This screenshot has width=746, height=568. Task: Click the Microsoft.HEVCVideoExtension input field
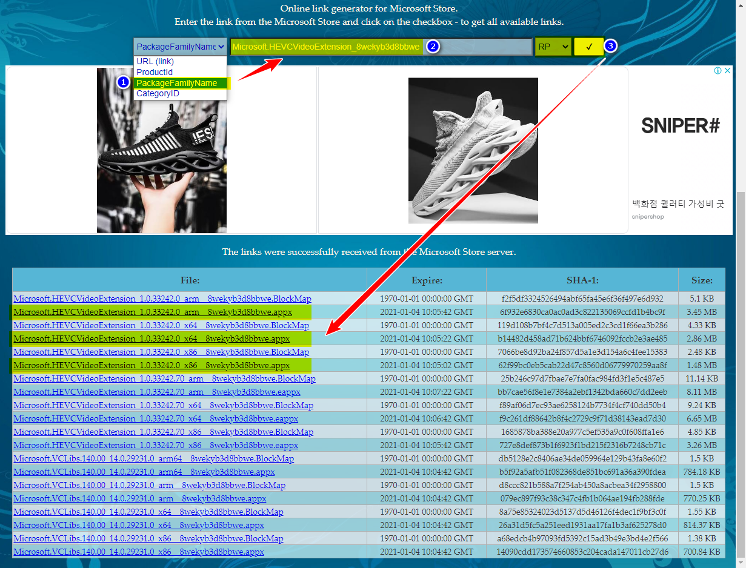point(381,47)
